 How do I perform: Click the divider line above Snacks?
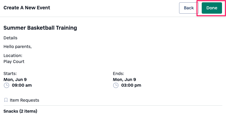(x=113, y=105)
